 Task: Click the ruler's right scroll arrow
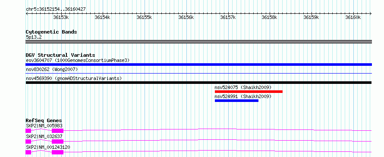point(370,13)
